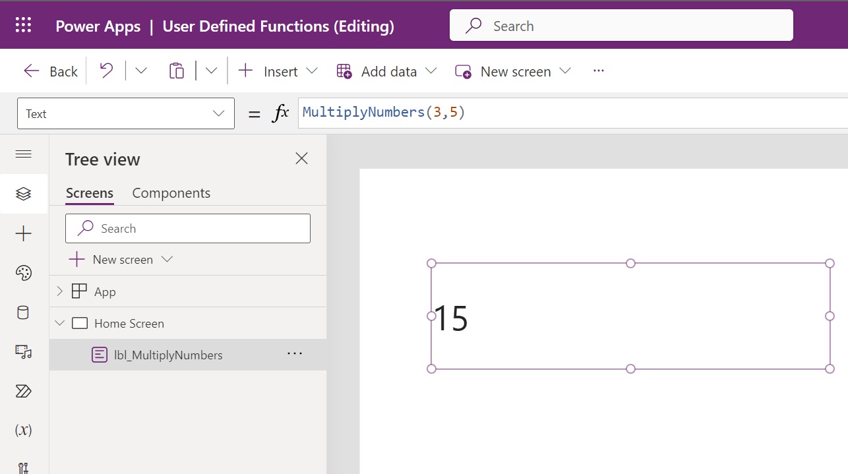Switch to the Components tab
Viewport: 848px width, 474px height.
[171, 193]
